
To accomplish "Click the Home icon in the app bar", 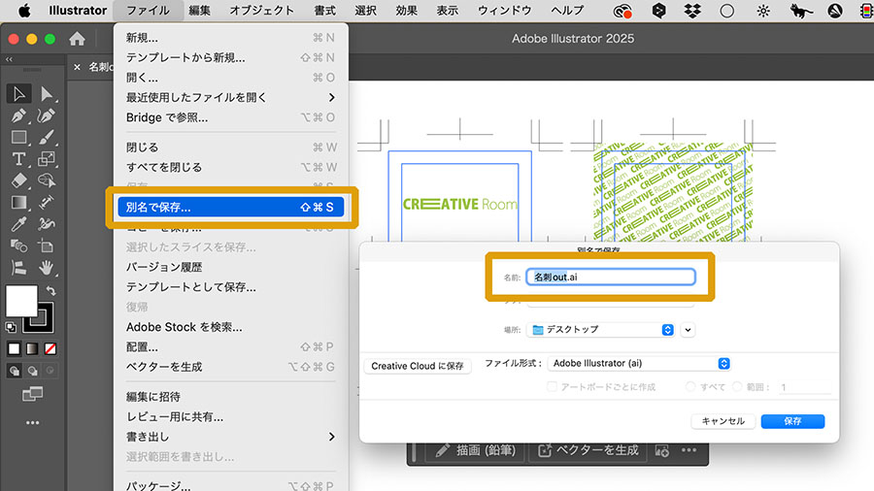I will tap(77, 39).
